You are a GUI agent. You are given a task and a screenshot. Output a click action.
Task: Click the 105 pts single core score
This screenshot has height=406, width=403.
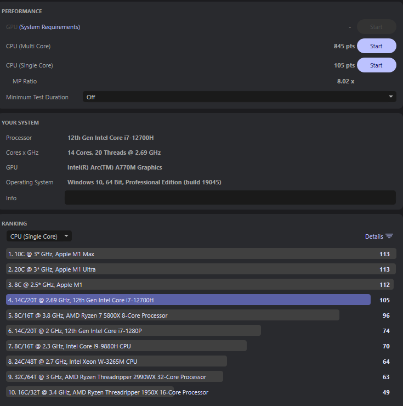[344, 65]
